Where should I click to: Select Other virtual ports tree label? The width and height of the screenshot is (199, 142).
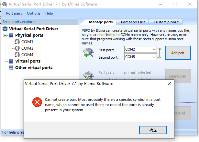(x=34, y=68)
